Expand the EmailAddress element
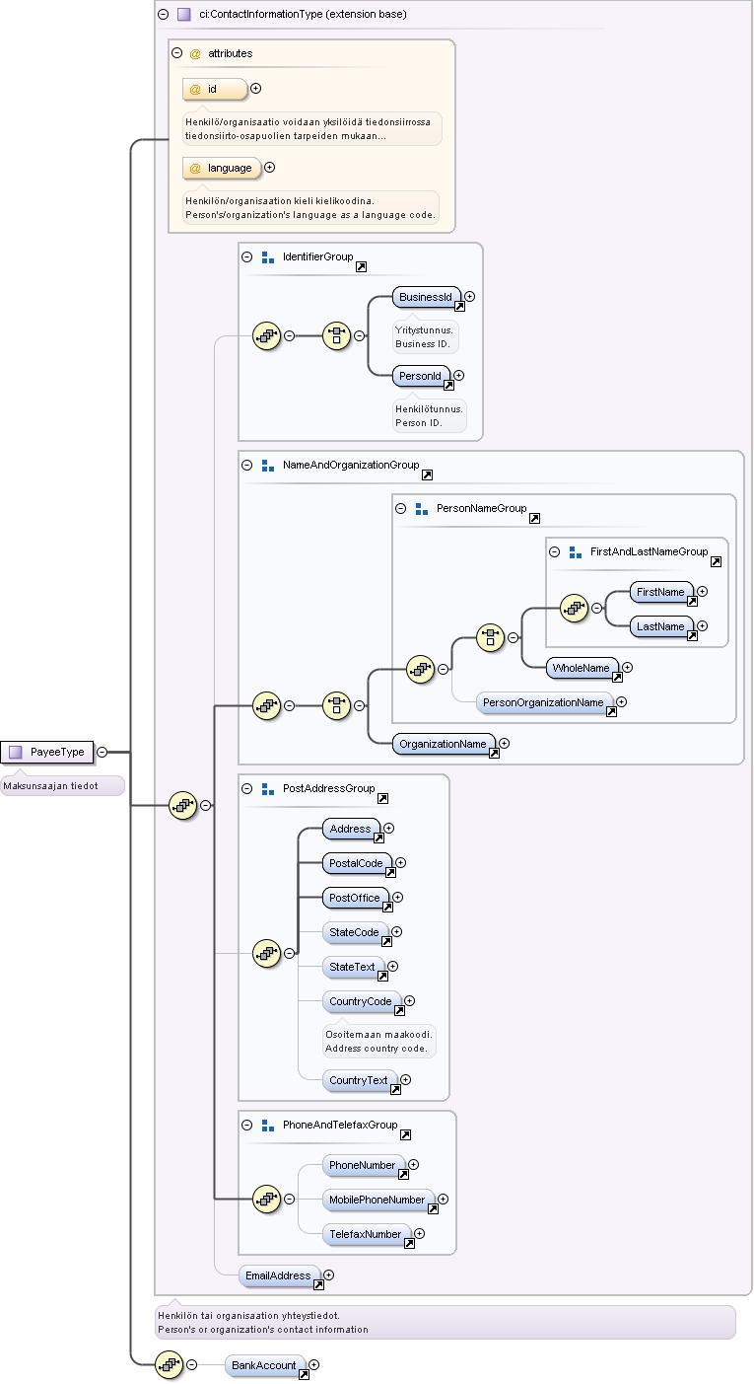The width and height of the screenshot is (754, 1384). [329, 1275]
